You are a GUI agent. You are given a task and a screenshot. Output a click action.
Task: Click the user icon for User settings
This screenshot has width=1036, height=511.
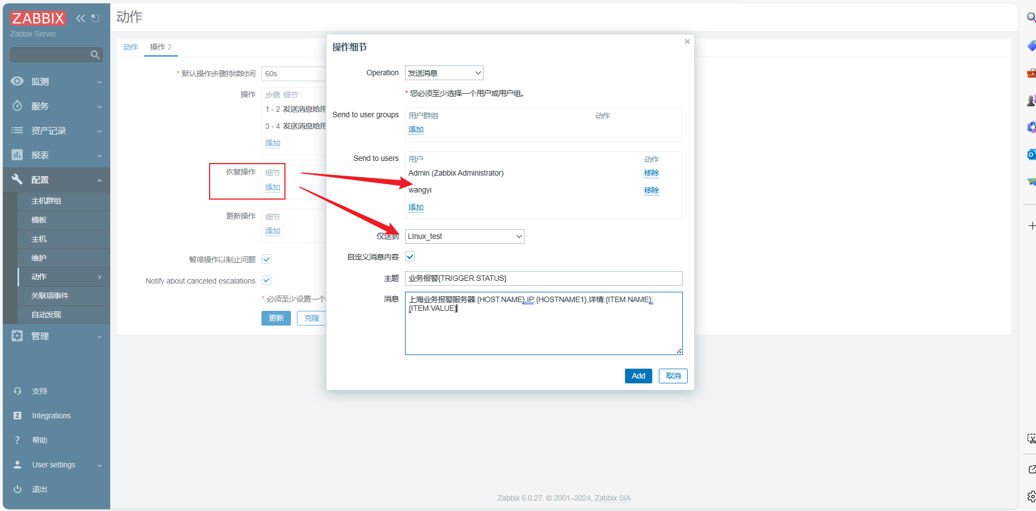17,465
